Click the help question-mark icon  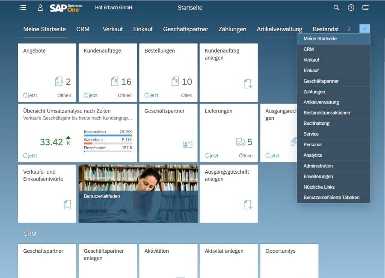coord(351,8)
